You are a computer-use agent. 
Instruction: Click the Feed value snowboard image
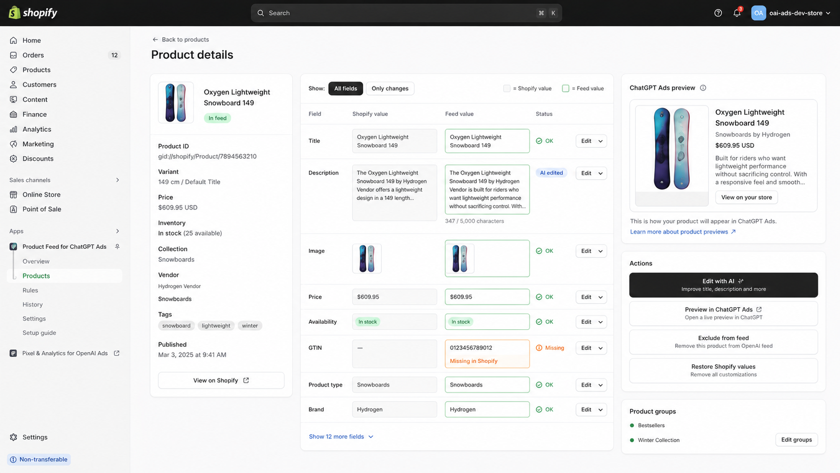pos(460,258)
